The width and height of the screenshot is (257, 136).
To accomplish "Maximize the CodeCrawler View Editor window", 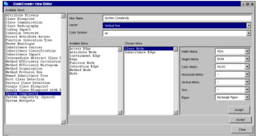I will pos(248,4).
